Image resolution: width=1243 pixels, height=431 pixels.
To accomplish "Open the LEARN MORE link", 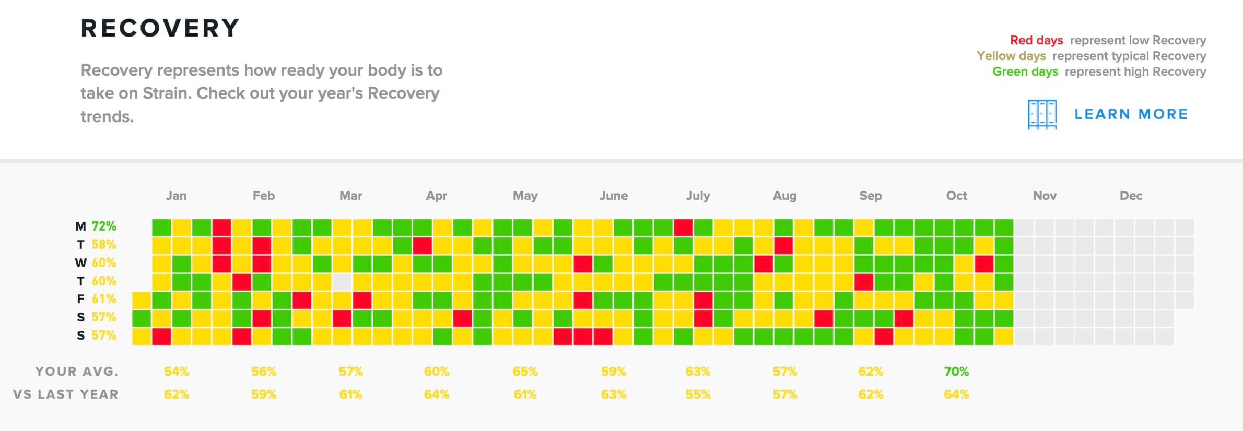I will (x=1131, y=114).
